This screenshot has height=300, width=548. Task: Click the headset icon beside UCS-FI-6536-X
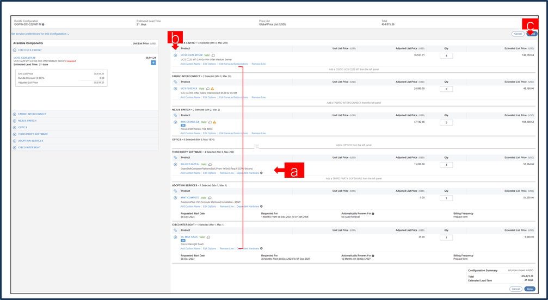click(x=208, y=89)
